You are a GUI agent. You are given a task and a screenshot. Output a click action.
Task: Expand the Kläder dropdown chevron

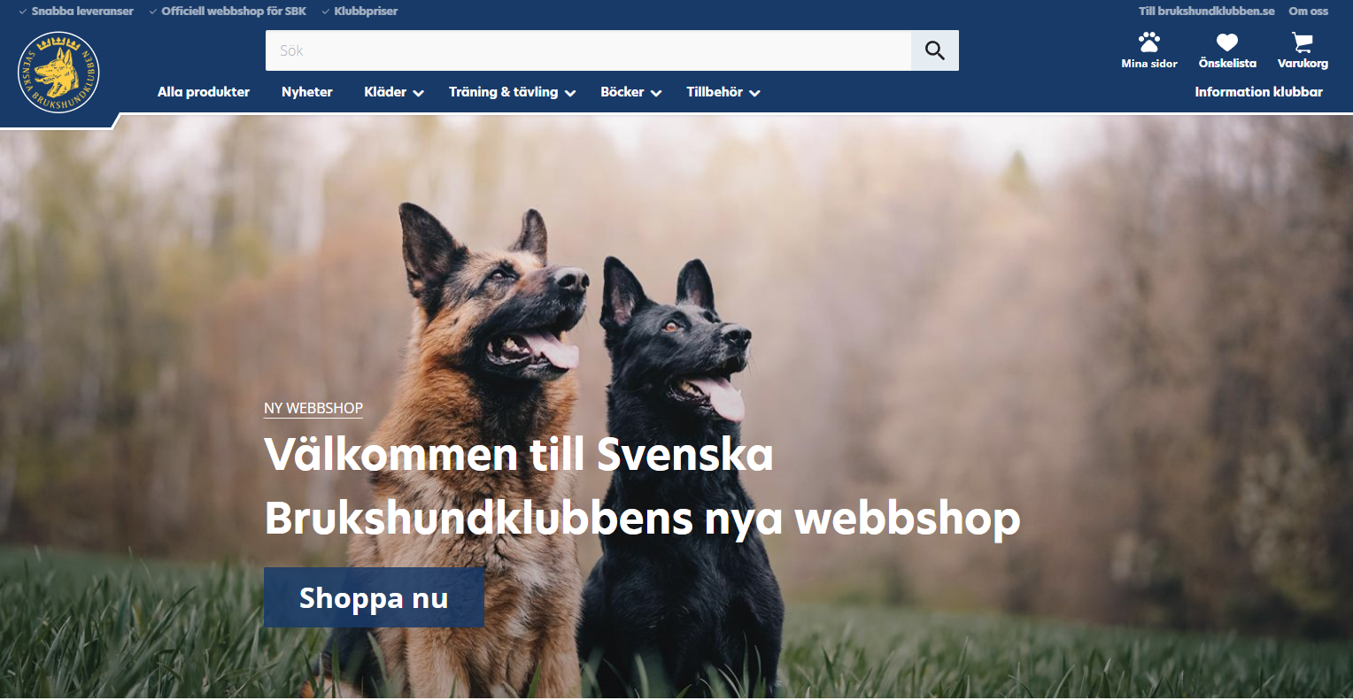click(x=418, y=93)
